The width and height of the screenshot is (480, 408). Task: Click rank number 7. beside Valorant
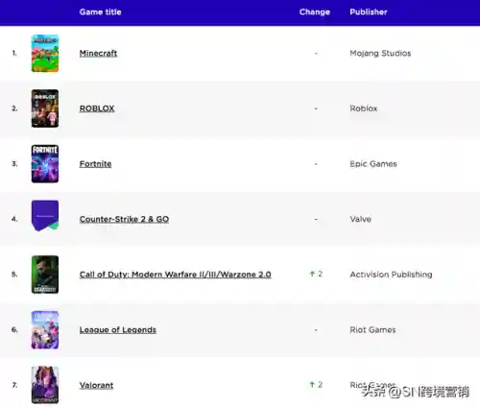14,385
